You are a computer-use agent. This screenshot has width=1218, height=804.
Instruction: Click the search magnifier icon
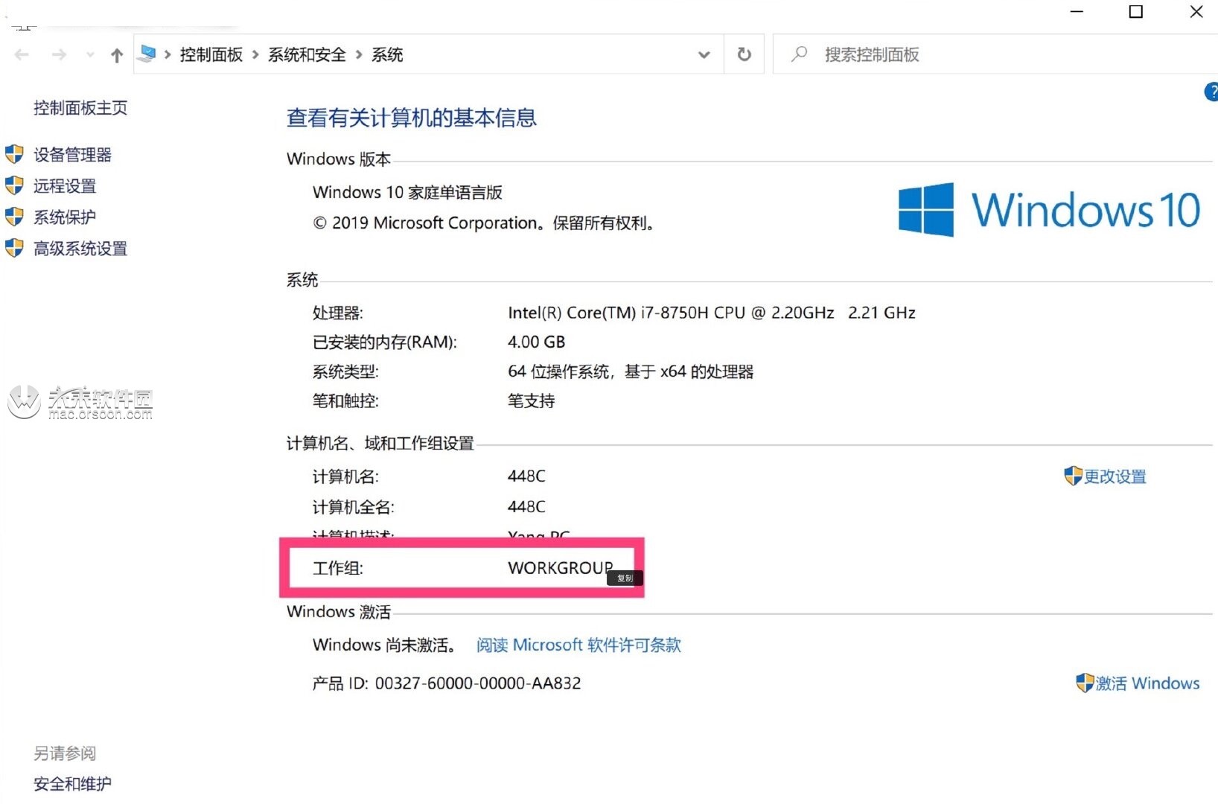tap(799, 54)
